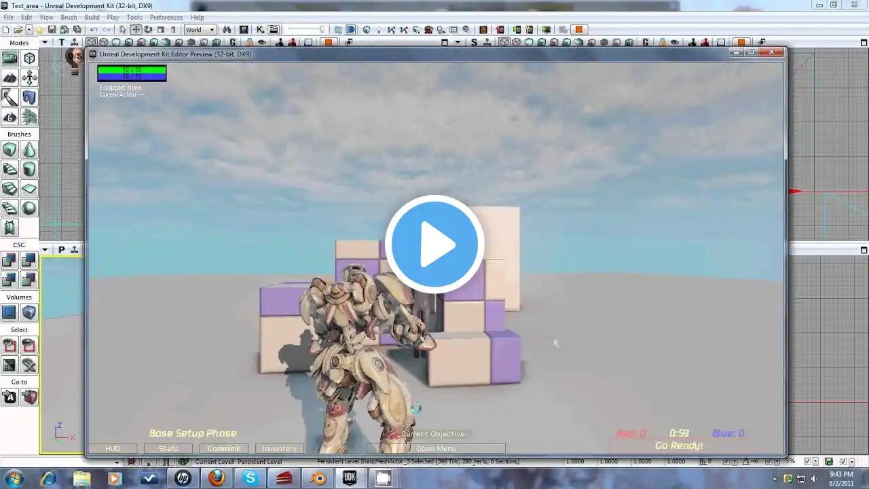The height and width of the screenshot is (489, 869).
Task: Expand the recent files dropdown arrow
Action: 29,30
